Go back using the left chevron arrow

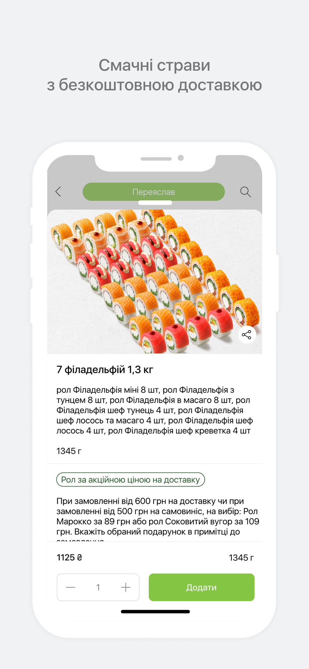click(58, 192)
